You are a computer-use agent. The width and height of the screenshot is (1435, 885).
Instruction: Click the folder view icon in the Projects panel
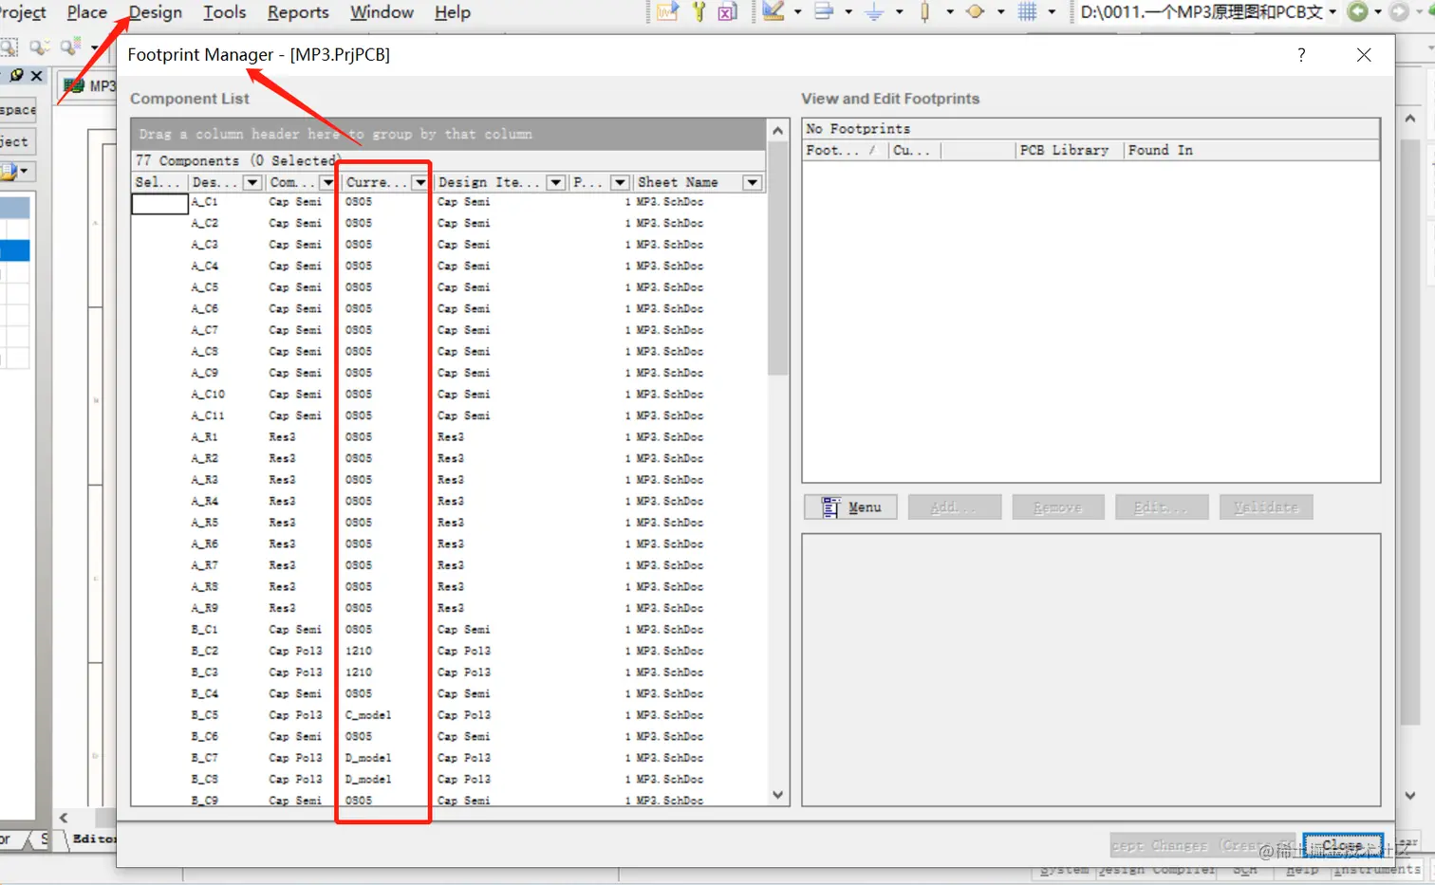(x=9, y=172)
